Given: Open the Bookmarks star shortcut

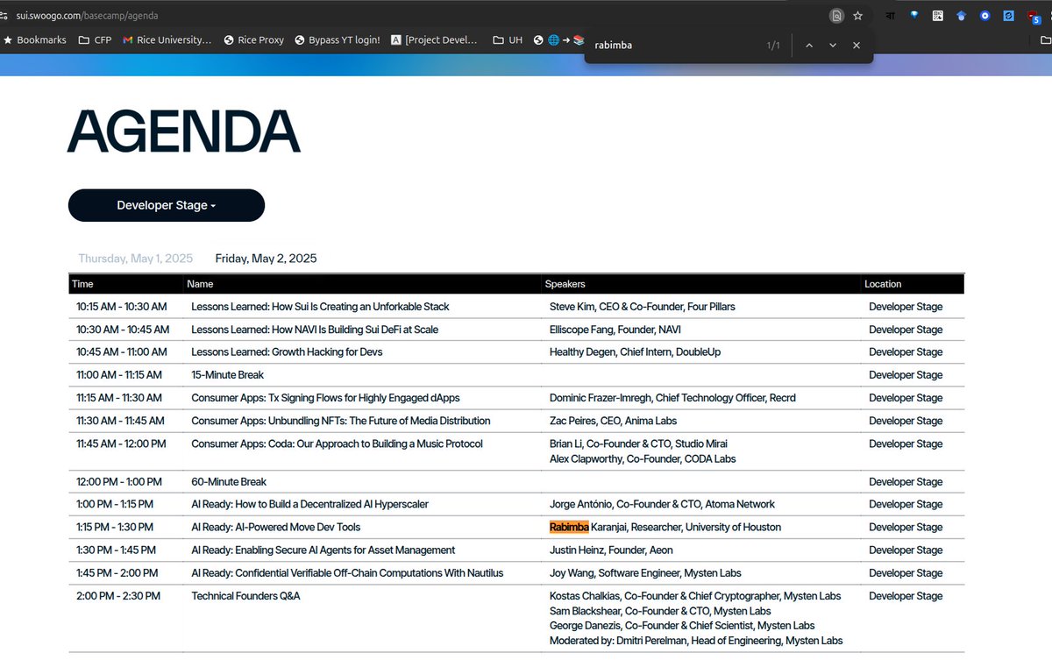Looking at the screenshot, I should click(x=35, y=40).
